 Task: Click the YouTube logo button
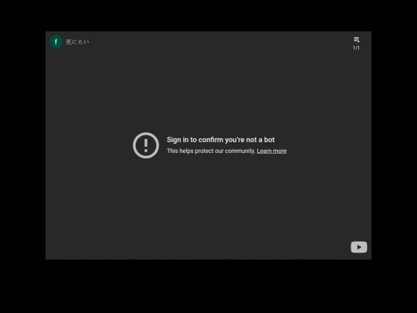click(x=359, y=247)
